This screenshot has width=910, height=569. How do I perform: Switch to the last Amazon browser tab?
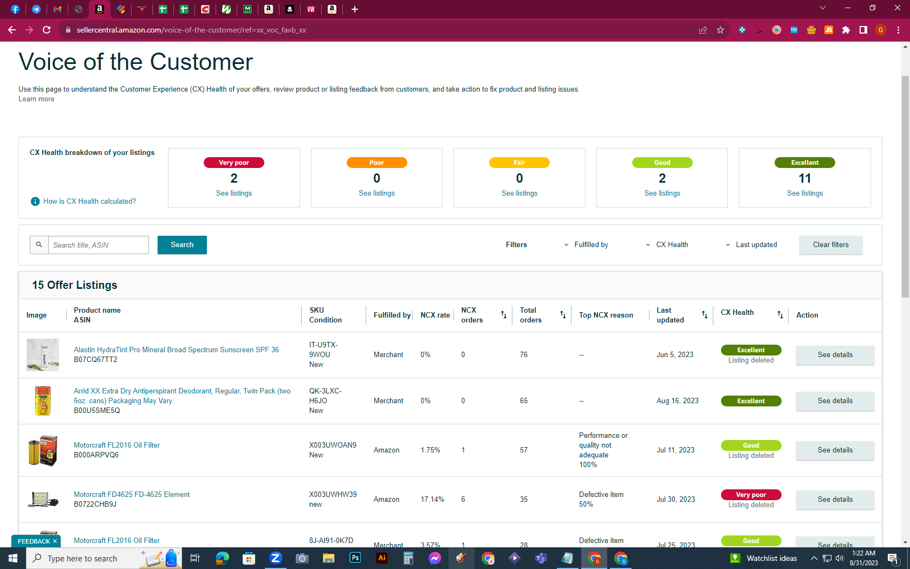(332, 9)
